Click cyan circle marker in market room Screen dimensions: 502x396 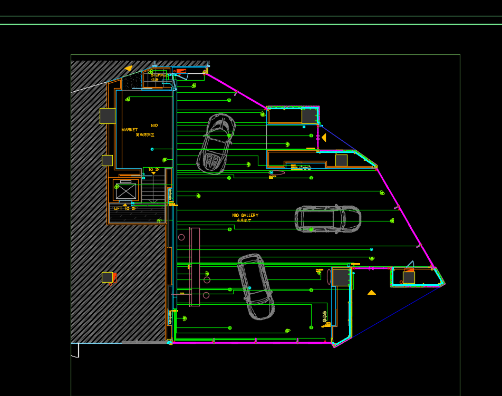(152, 149)
